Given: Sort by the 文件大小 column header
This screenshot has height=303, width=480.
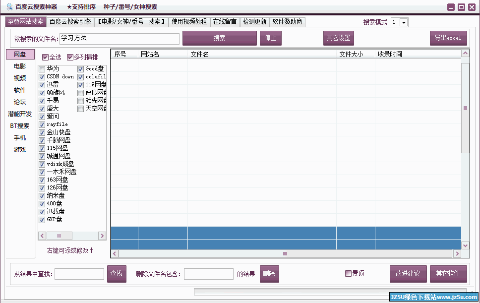Looking at the screenshot, I should (356, 54).
